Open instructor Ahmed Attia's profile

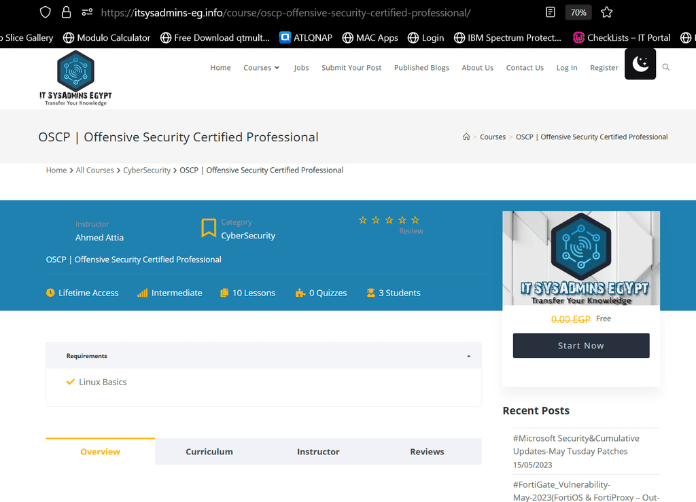(x=99, y=238)
